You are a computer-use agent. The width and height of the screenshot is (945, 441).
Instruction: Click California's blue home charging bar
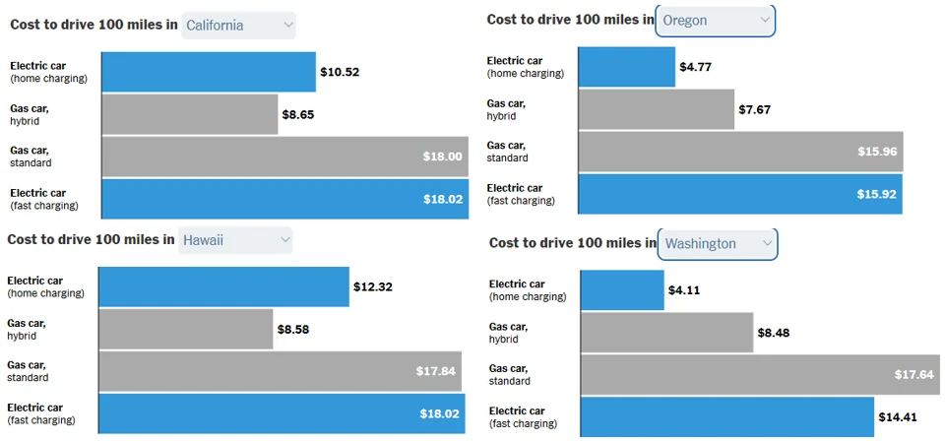[208, 72]
